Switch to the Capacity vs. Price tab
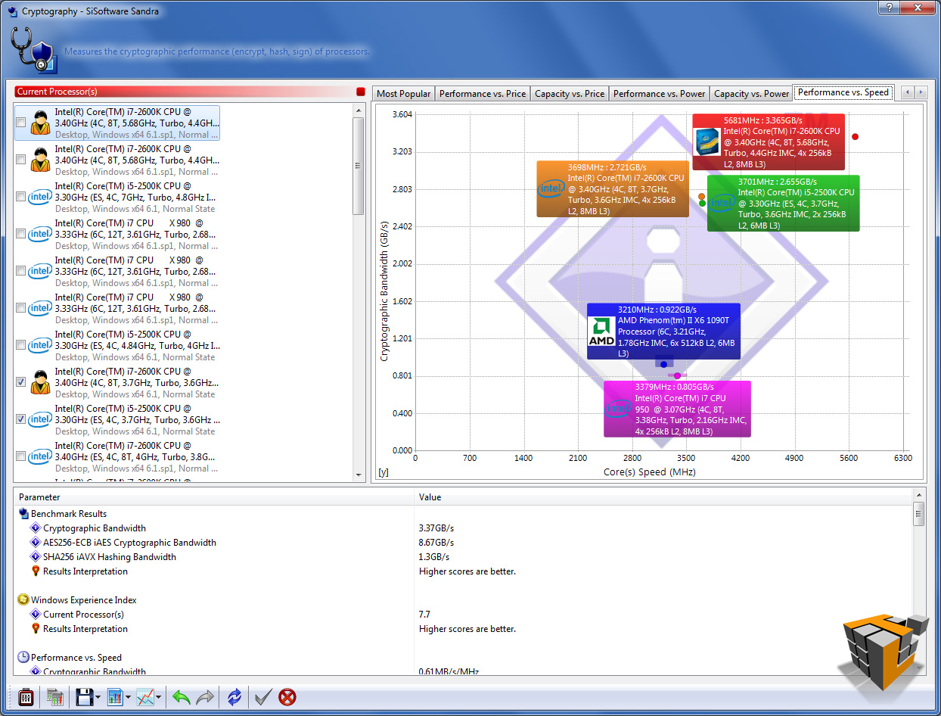 click(570, 94)
